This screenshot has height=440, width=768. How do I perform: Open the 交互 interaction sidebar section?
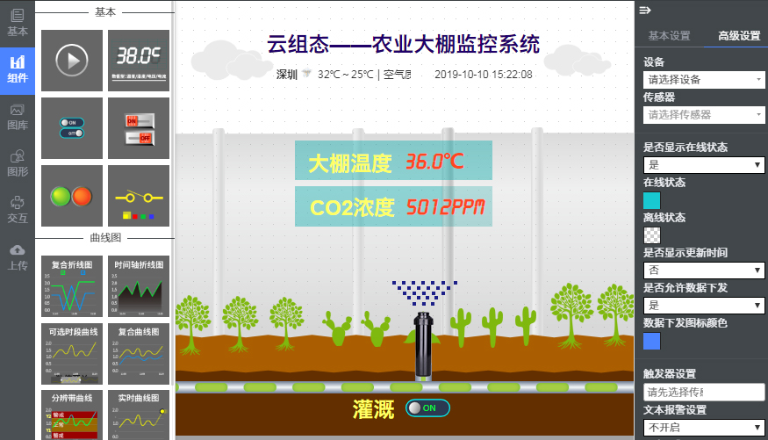coord(18,209)
